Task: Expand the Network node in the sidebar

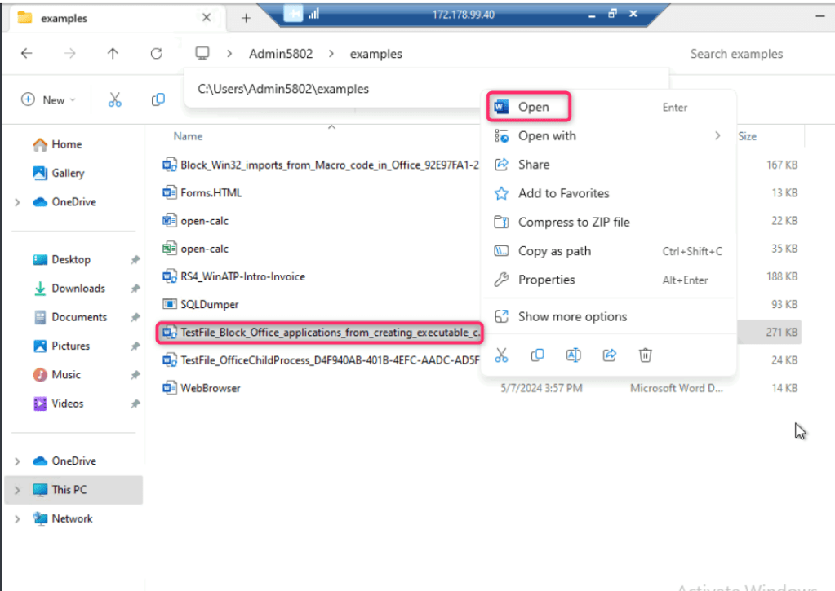Action: tap(17, 518)
